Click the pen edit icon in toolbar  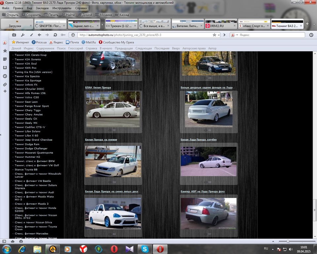pyautogui.click(x=32, y=35)
